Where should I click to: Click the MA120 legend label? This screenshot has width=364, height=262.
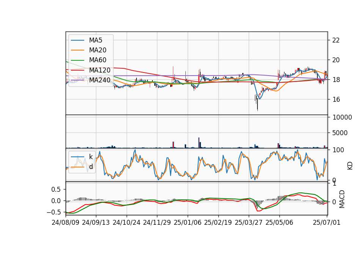click(x=100, y=70)
